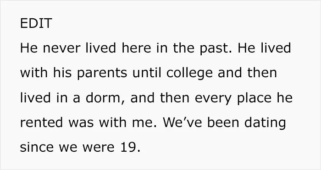This screenshot has width=321, height=170.
Task: Click the word "here" in first sentence
Action: tap(136, 48)
